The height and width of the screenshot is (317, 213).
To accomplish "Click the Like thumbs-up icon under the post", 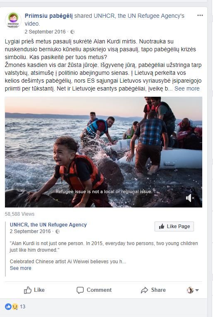I will point(28,290).
